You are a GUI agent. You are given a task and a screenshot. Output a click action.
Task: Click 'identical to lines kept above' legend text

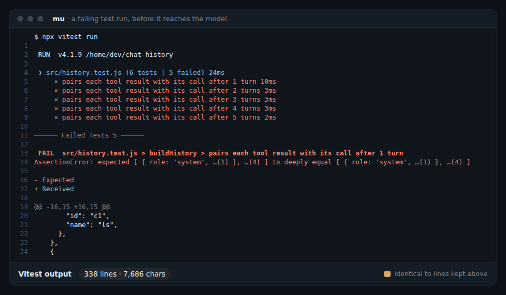(x=441, y=274)
